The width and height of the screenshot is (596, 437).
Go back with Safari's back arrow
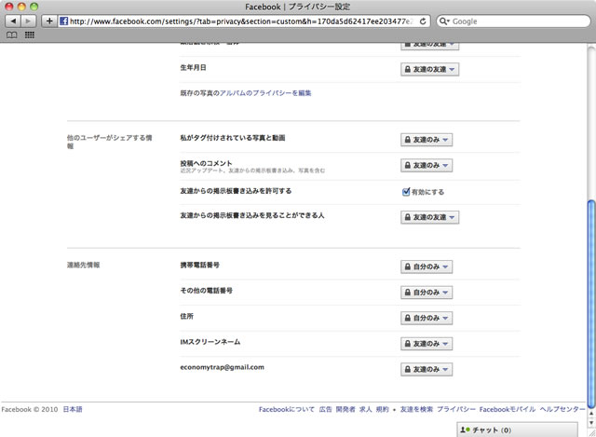pos(13,21)
